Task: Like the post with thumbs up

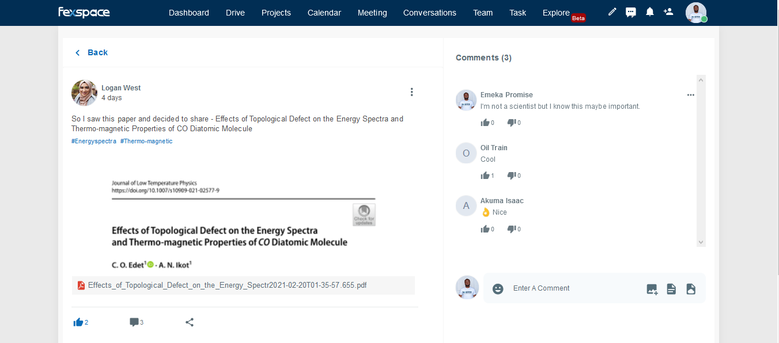Action: click(78, 322)
